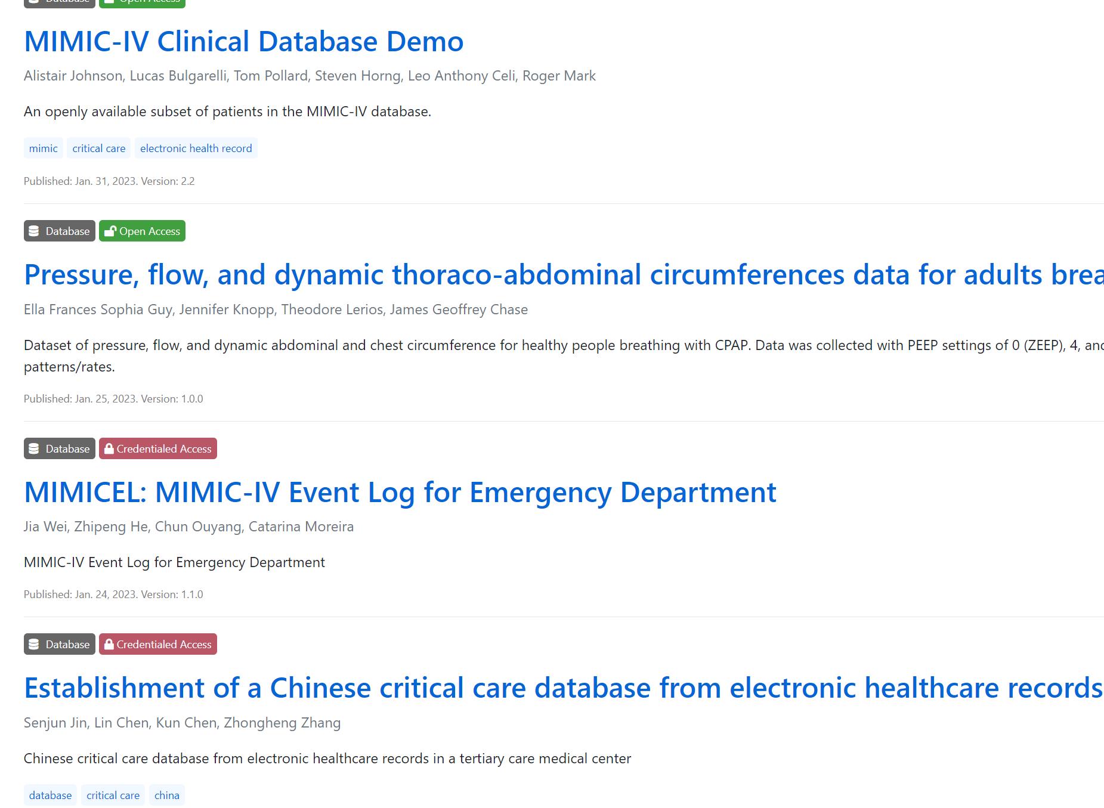Select the 'electronic health record' tag
1104x808 pixels.
coord(196,148)
